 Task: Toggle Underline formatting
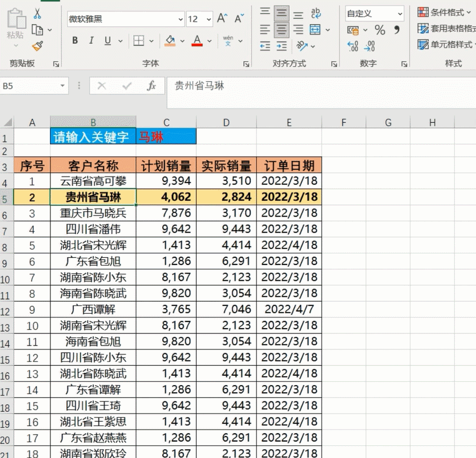tap(107, 41)
